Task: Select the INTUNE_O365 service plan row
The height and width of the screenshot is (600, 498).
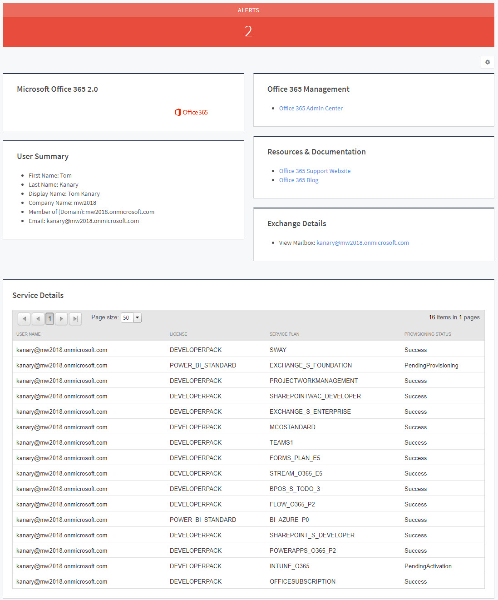Action: pyautogui.click(x=289, y=566)
